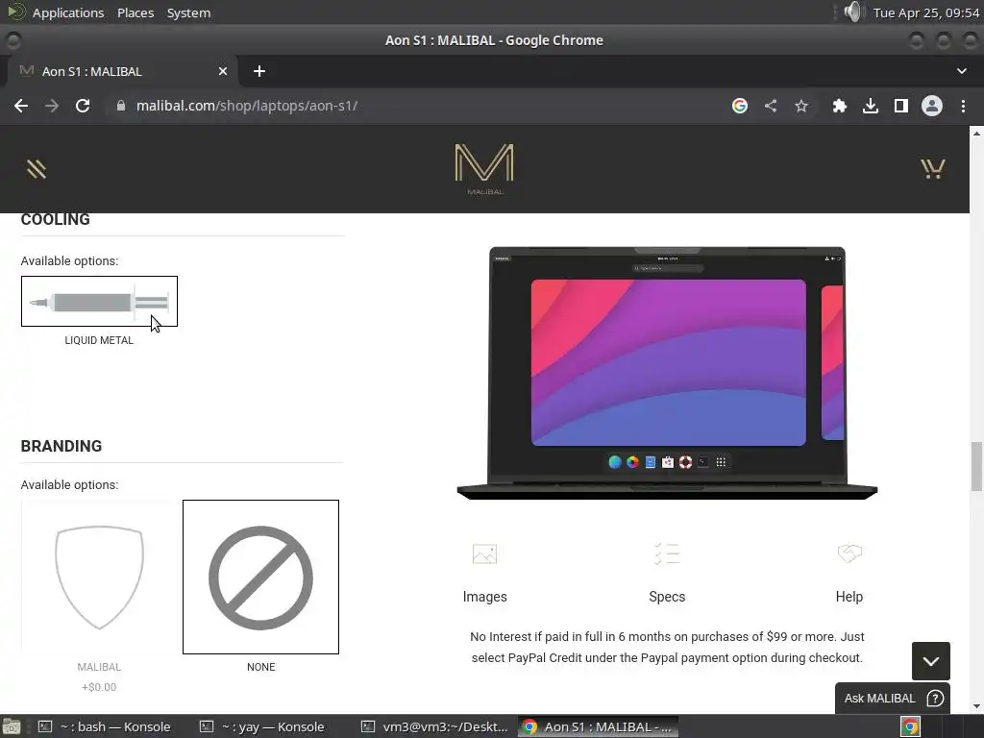Click the browser forward arrow

pos(52,106)
